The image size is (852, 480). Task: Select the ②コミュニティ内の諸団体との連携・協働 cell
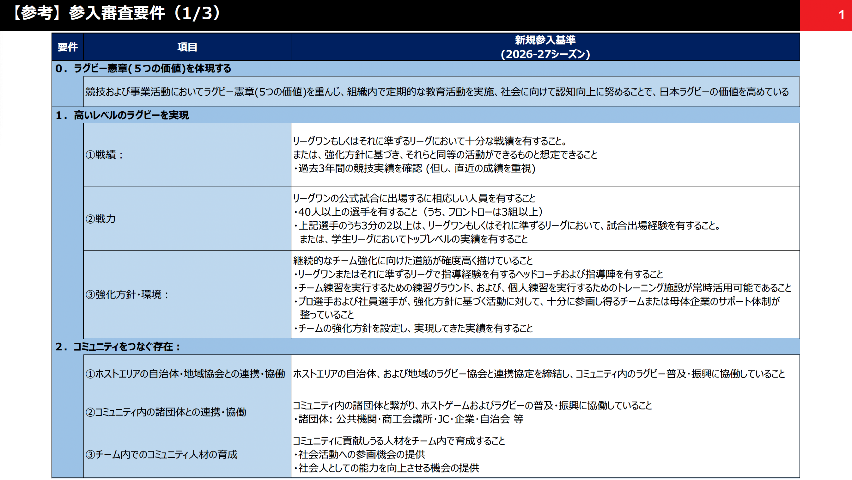(x=187, y=412)
